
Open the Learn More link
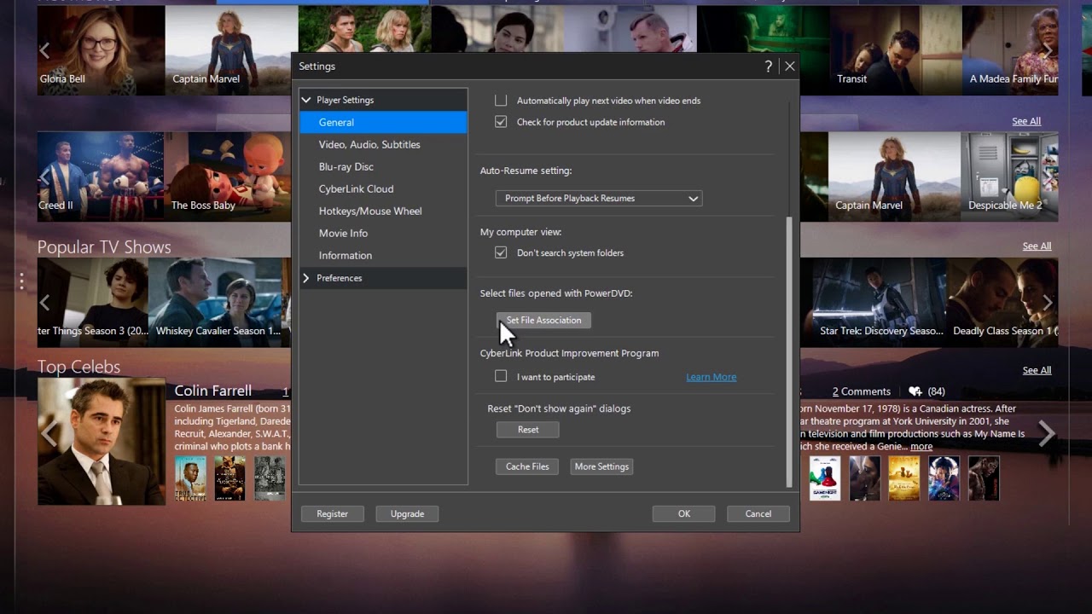click(711, 377)
